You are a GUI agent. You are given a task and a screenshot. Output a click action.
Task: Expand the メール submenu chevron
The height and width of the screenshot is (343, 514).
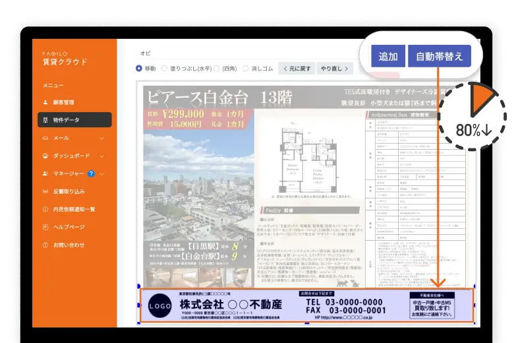pyautogui.click(x=101, y=139)
